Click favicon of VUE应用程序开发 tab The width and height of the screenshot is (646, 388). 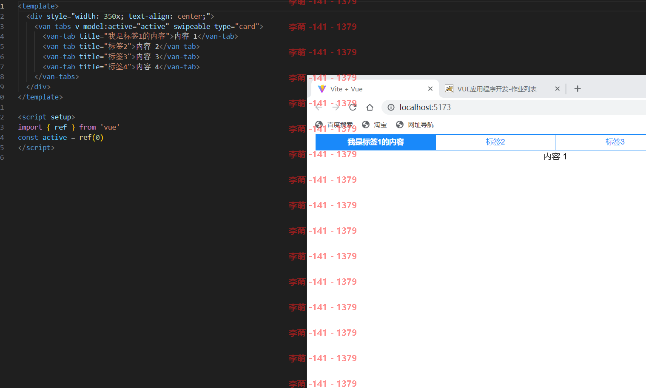coord(449,89)
